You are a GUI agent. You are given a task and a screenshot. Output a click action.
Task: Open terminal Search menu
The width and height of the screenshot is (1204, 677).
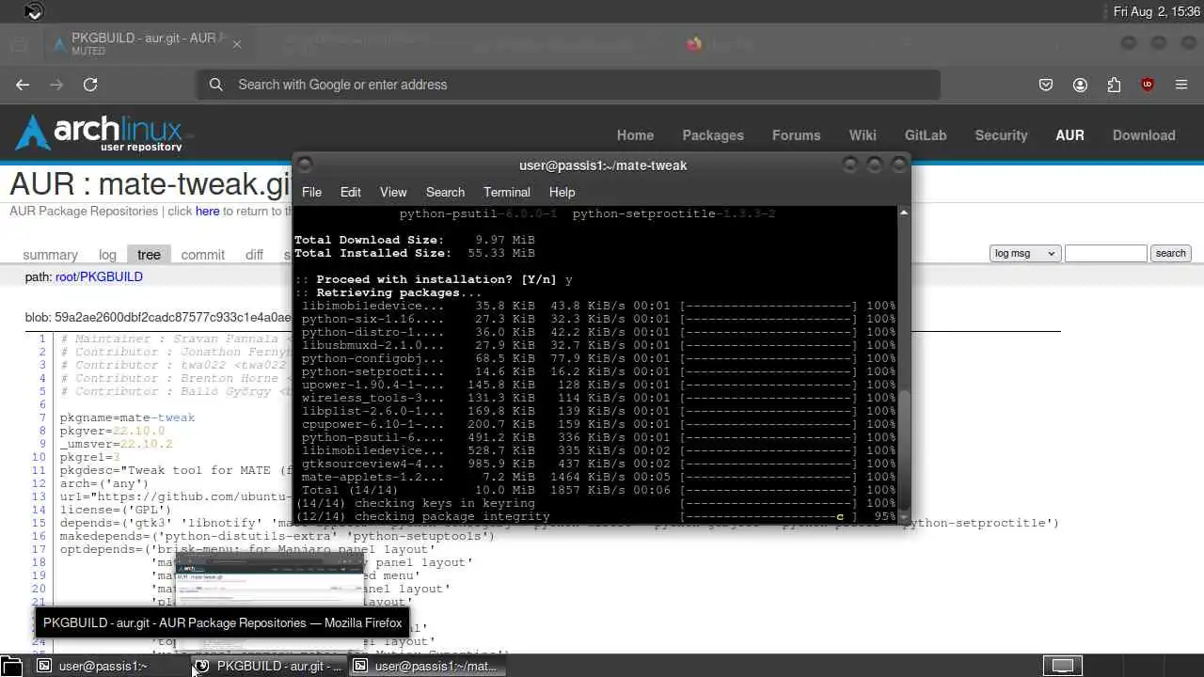[x=445, y=192]
